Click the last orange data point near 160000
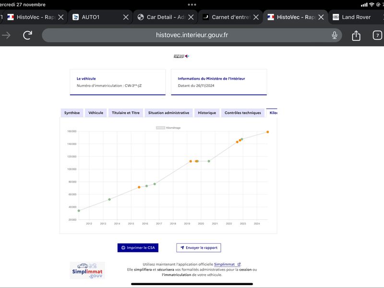384x288 pixels. (268, 132)
